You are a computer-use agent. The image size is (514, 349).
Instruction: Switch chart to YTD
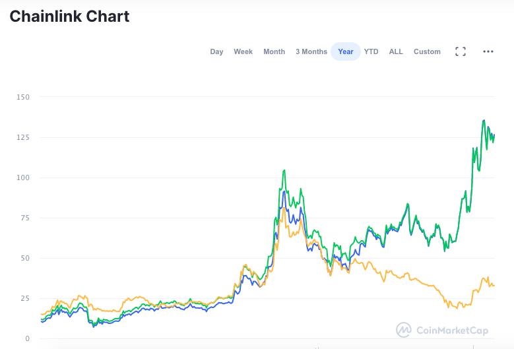click(371, 51)
